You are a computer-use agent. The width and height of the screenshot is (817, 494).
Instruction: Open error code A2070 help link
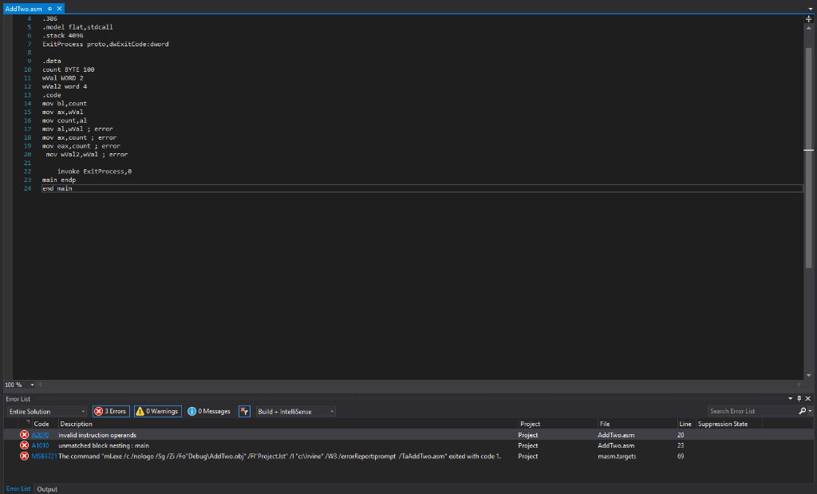[40, 435]
